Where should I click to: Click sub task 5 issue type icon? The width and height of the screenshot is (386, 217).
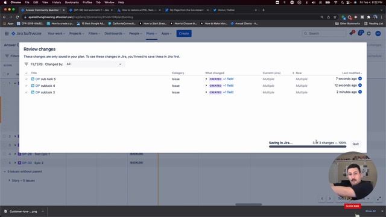pyautogui.click(x=33, y=79)
